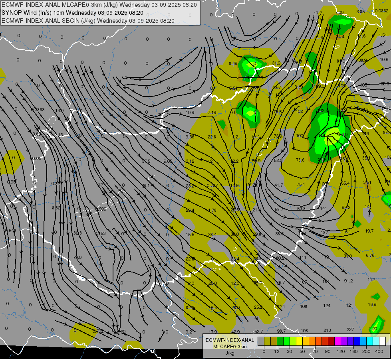Screen dimensions: 391x359
Task: Click the map value 0.599
Action: (x=101, y=209)
